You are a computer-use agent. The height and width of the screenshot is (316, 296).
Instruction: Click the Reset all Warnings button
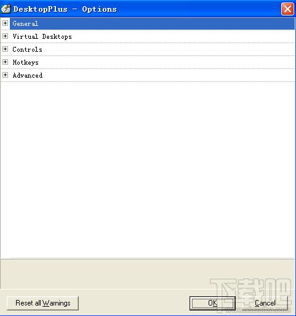[x=42, y=303]
